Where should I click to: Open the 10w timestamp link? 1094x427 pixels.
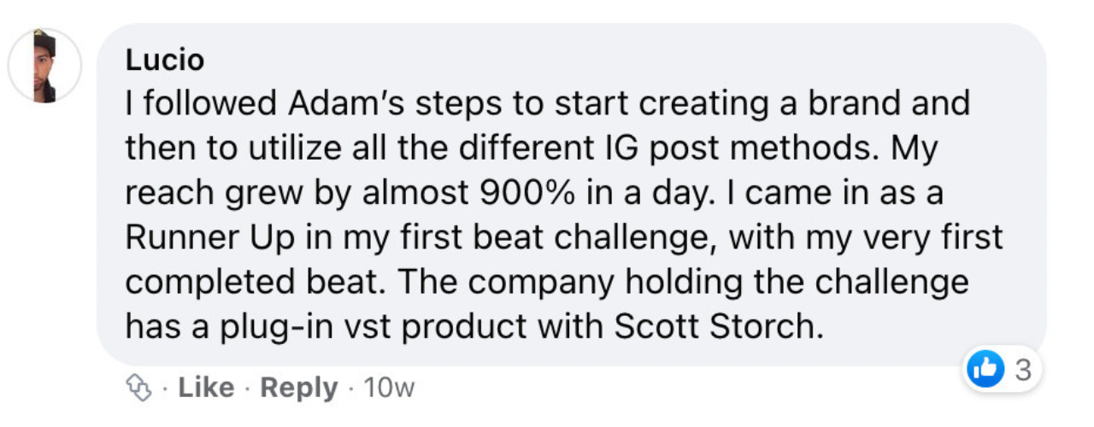(389, 389)
